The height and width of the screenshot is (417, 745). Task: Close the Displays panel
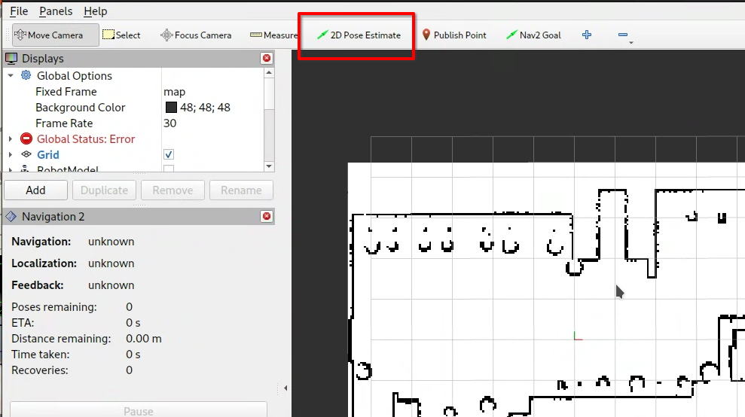click(267, 58)
